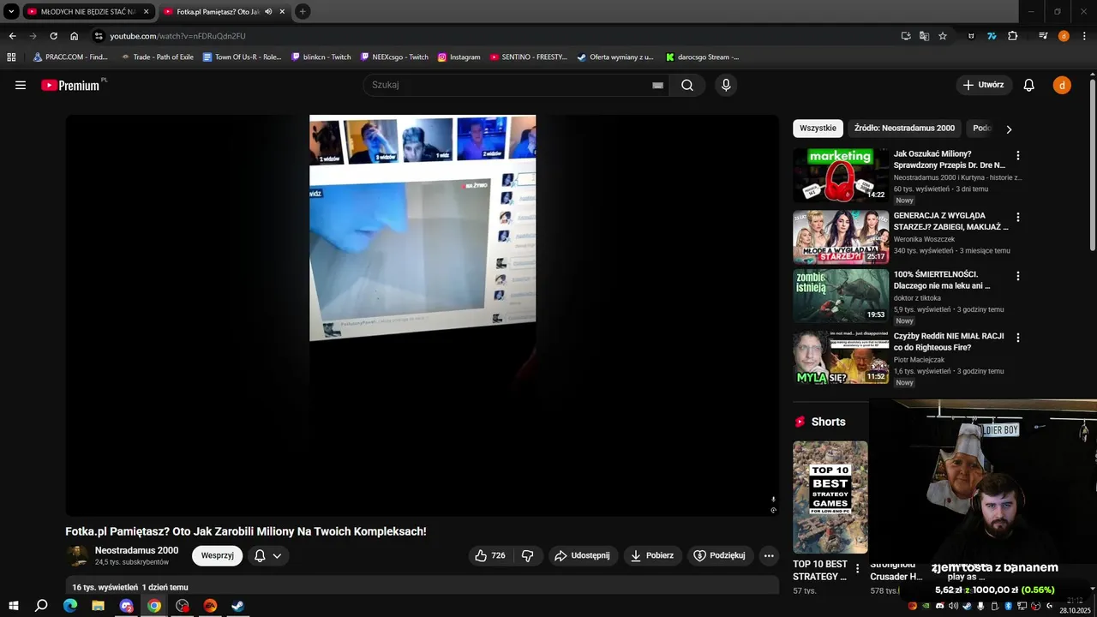Open Windows search on the taskbar

[x=41, y=606]
